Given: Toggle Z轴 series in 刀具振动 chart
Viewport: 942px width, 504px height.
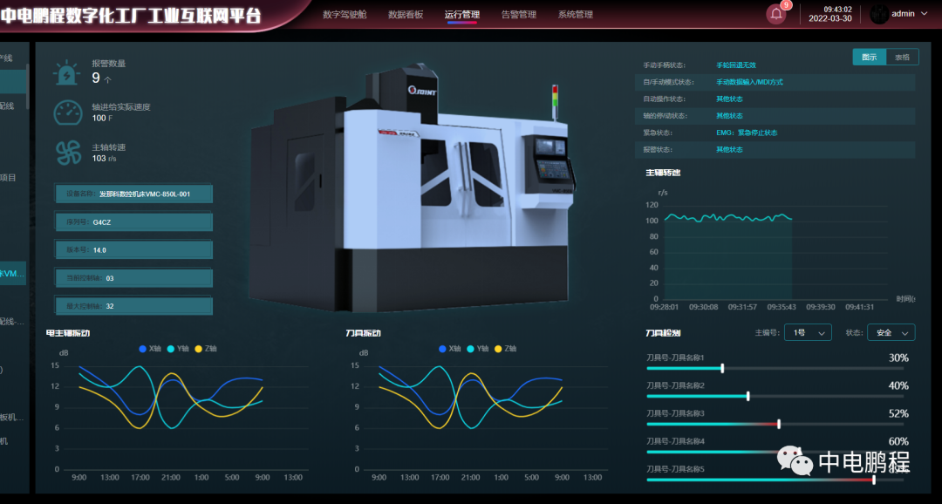Looking at the screenshot, I should pyautogui.click(x=505, y=349).
